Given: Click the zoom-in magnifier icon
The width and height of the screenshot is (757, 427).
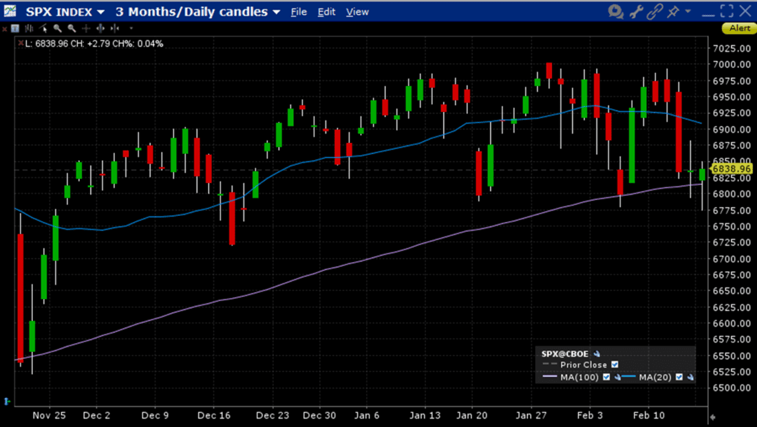Looking at the screenshot, I should (x=57, y=29).
